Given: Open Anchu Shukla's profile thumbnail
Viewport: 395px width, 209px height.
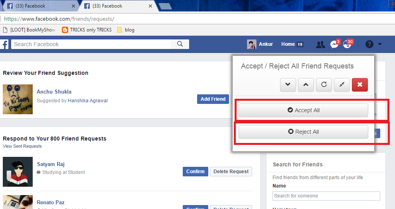Looking at the screenshot, I should click(18, 99).
